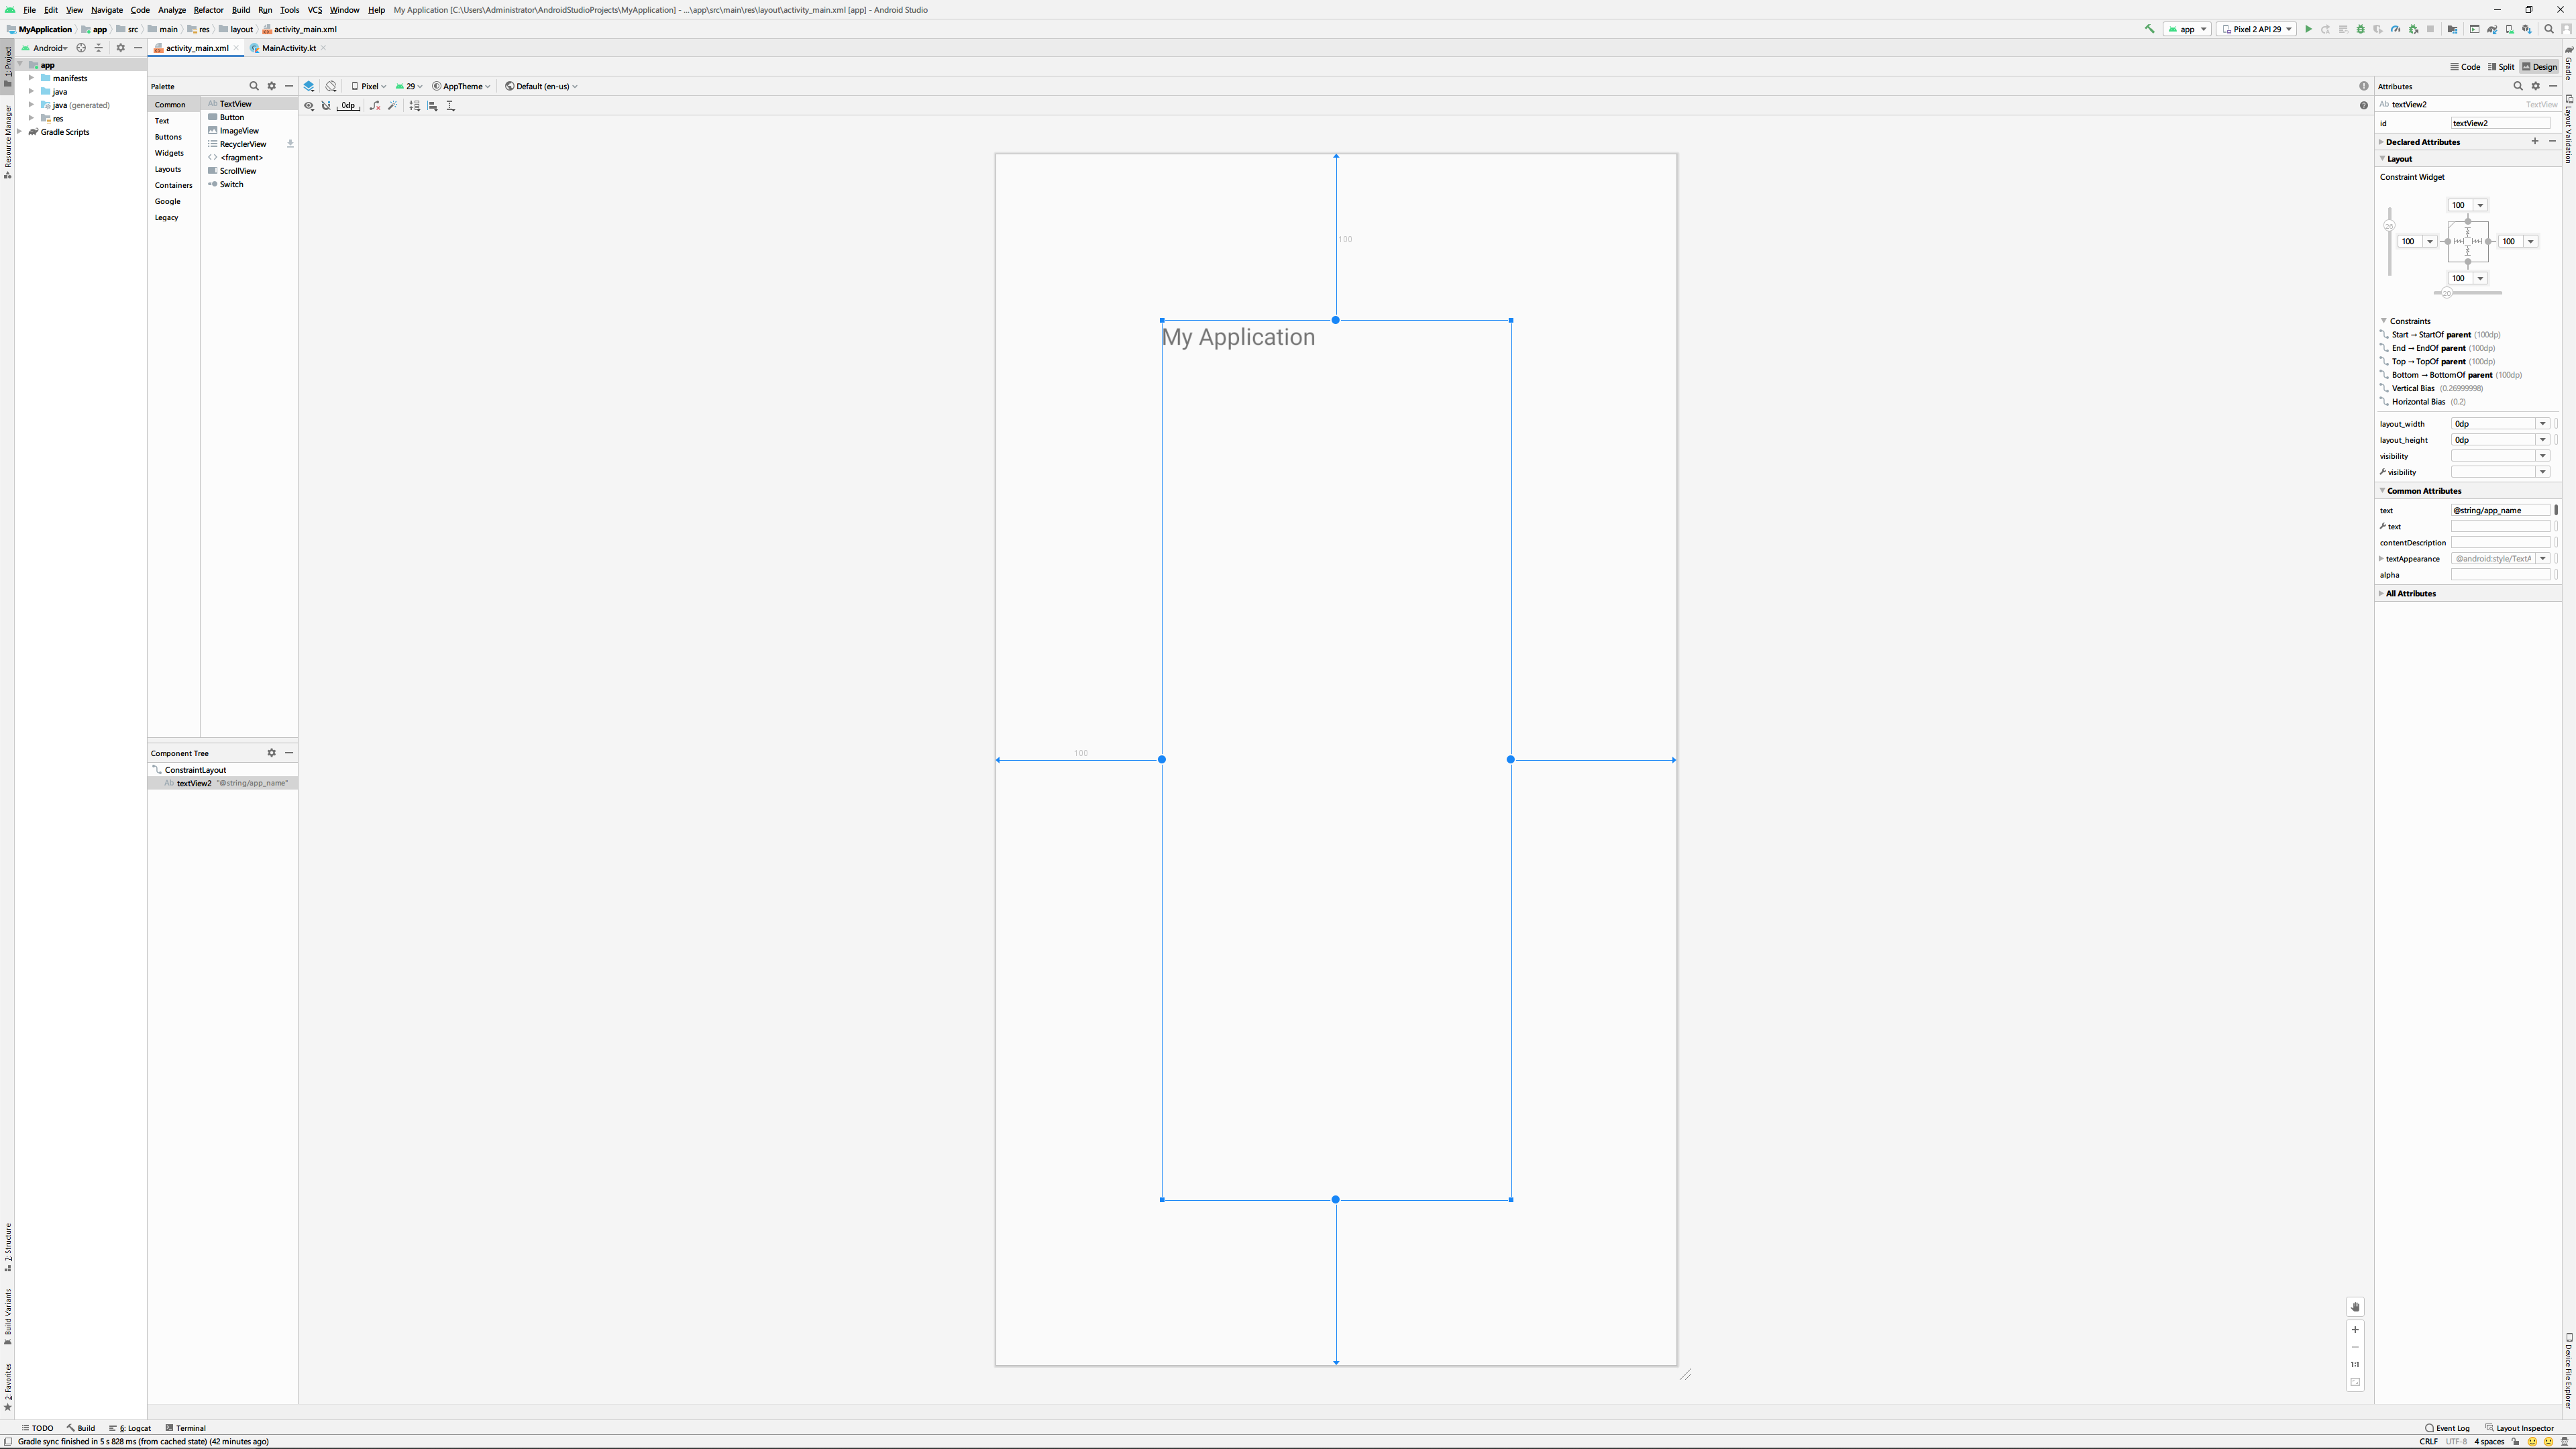This screenshot has height=1449, width=2576.
Task: Click the Select Design Surface layers icon
Action: pyautogui.click(x=309, y=86)
